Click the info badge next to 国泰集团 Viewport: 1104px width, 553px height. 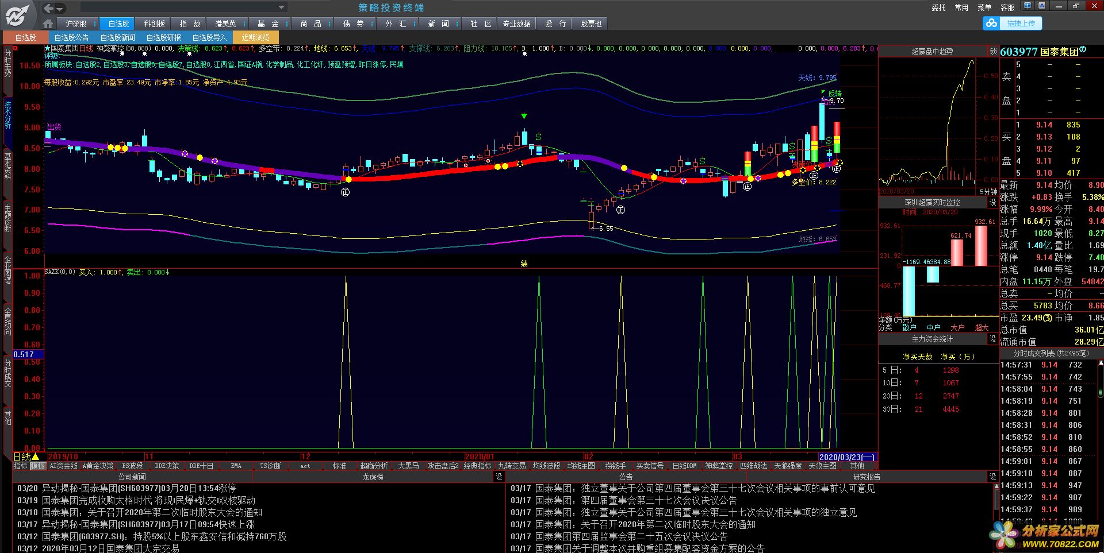tap(1083, 49)
